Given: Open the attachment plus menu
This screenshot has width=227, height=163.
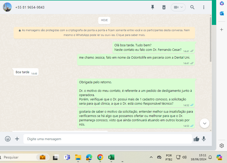Looking at the screenshot, I should (17, 139).
